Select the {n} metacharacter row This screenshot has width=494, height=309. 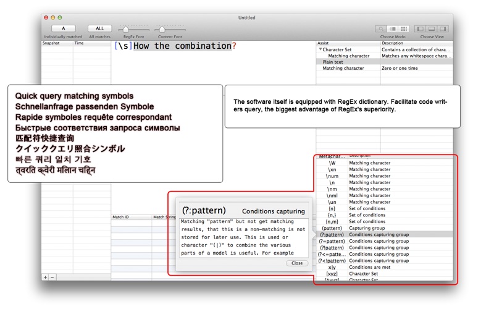pyautogui.click(x=384, y=208)
